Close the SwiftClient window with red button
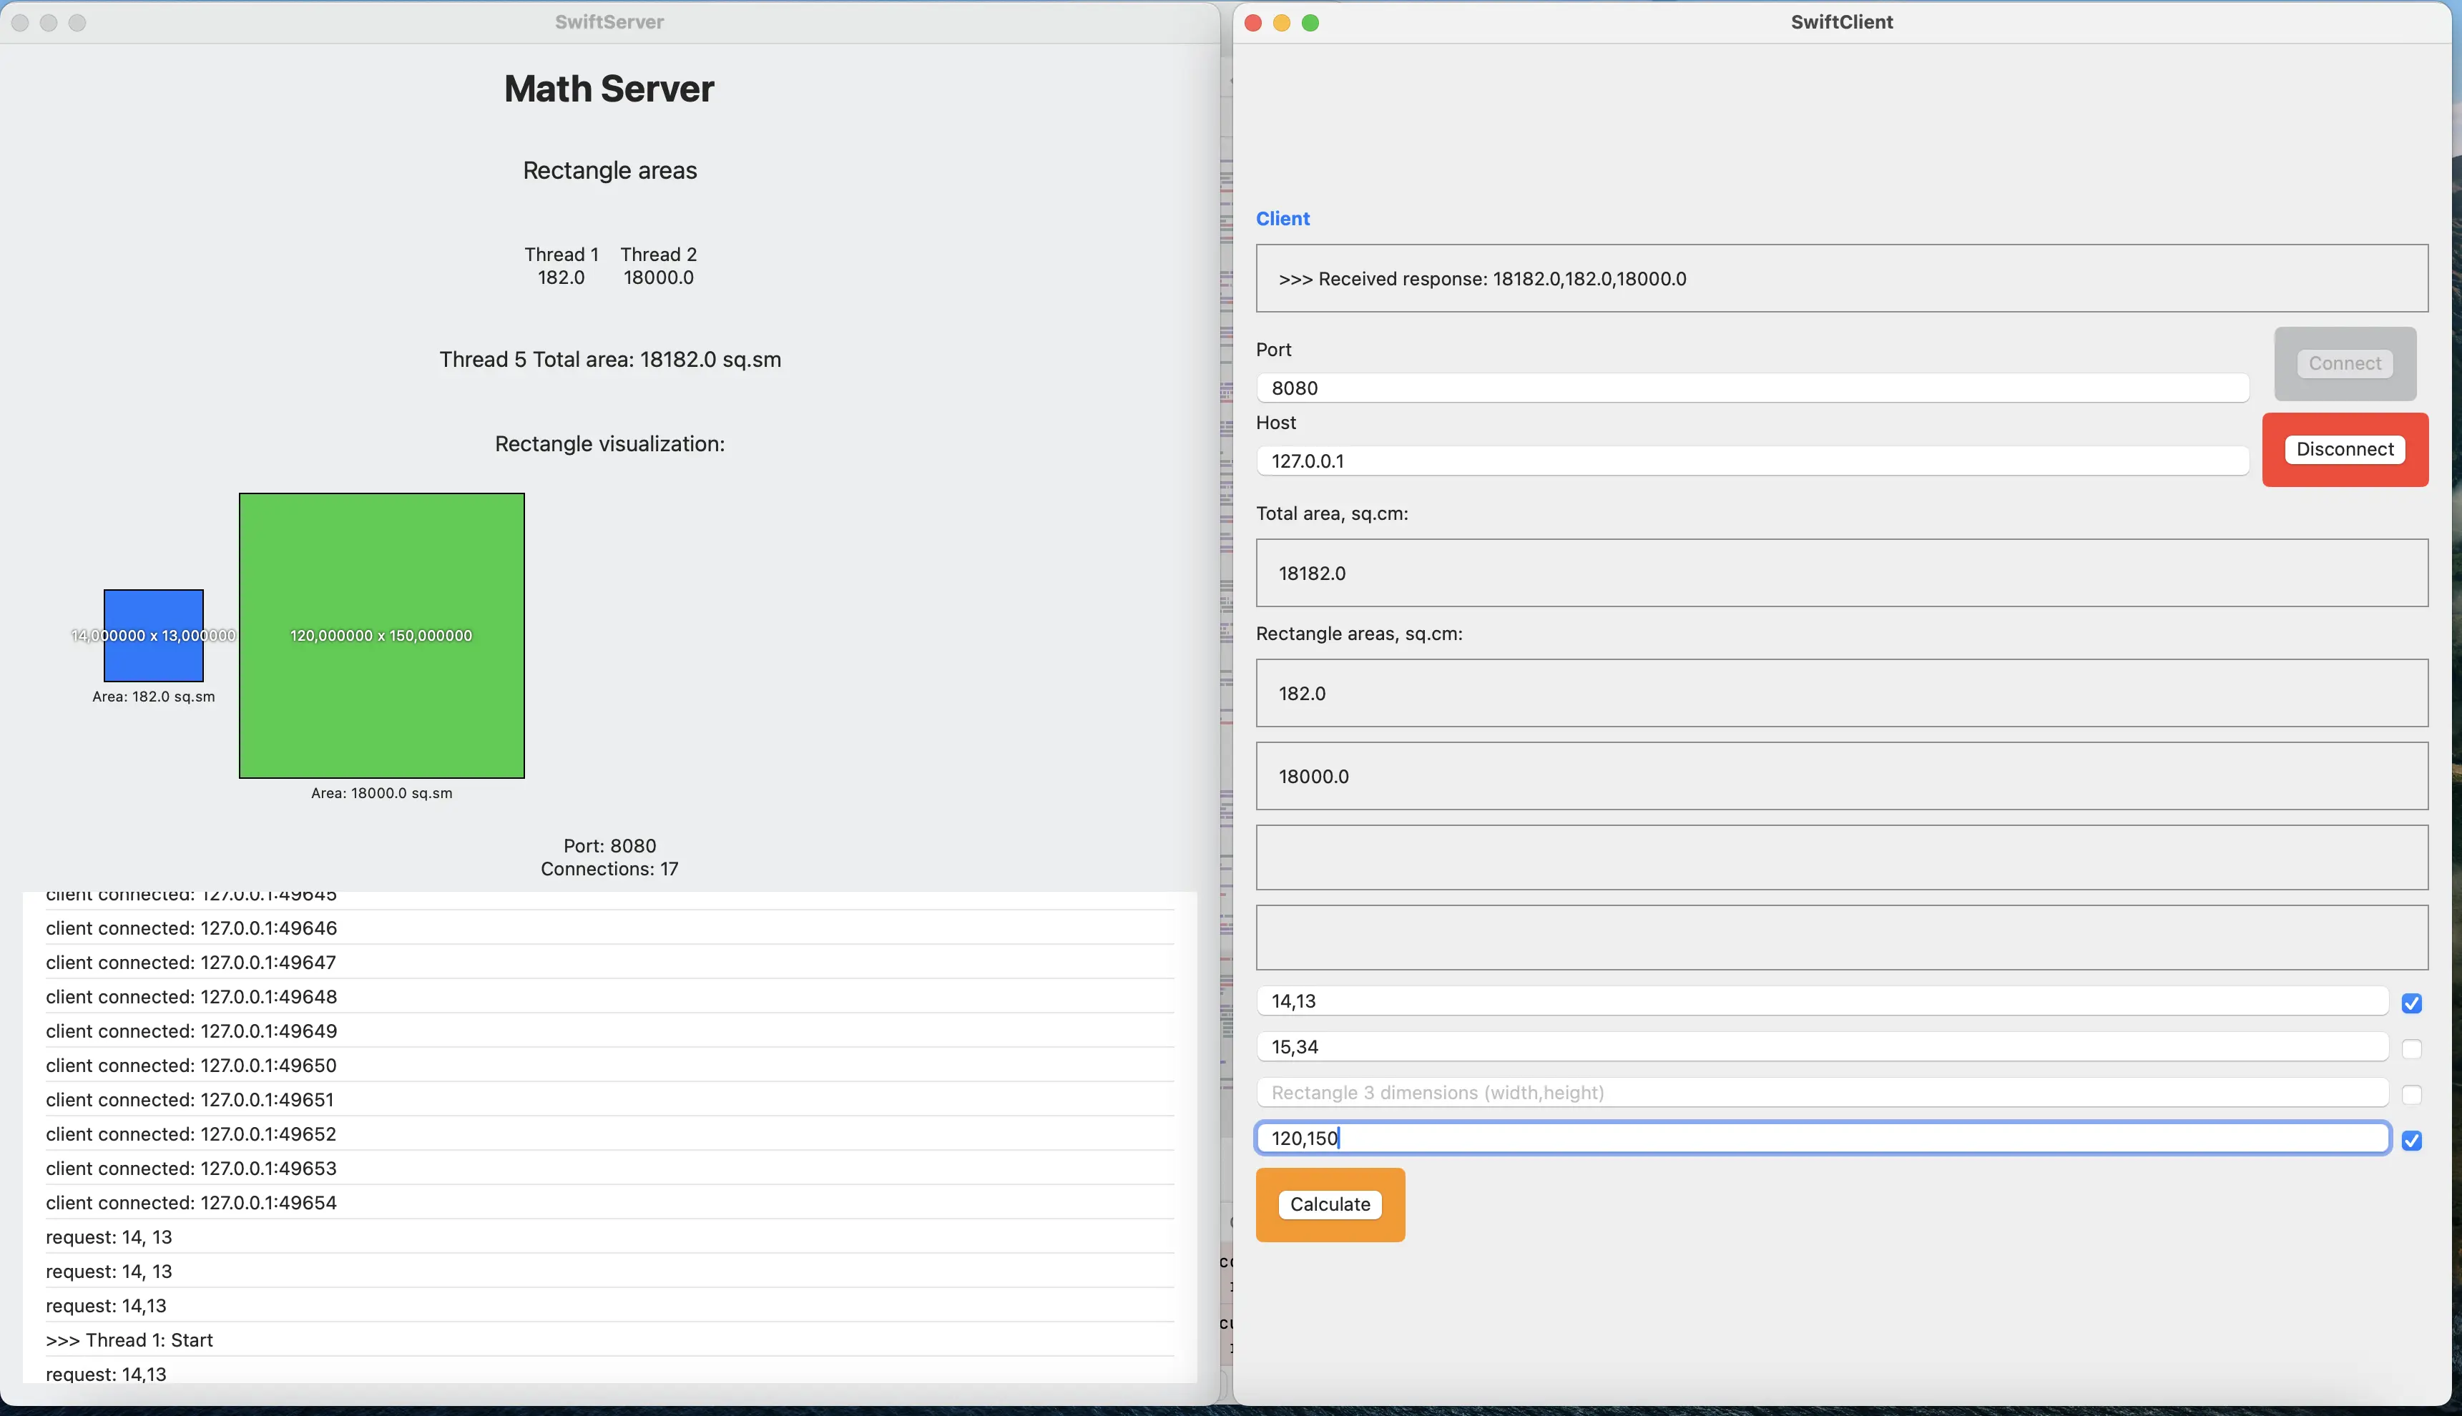Image resolution: width=2462 pixels, height=1416 pixels. click(1253, 22)
